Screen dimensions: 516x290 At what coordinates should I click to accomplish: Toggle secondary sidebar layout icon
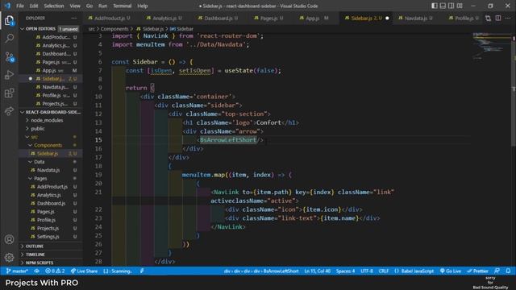click(x=451, y=6)
